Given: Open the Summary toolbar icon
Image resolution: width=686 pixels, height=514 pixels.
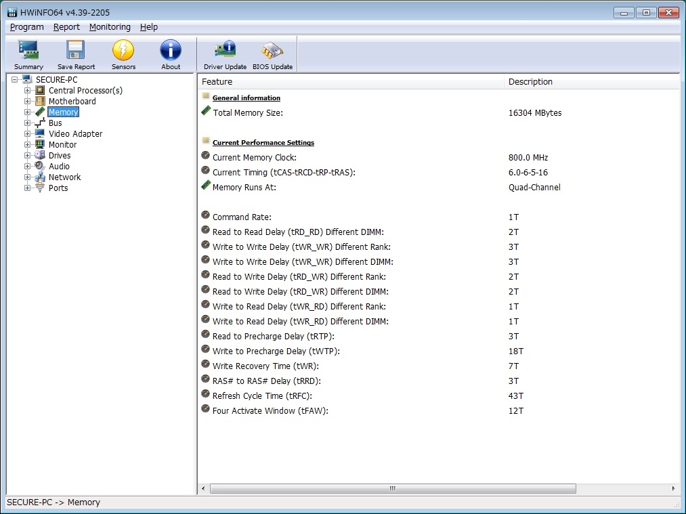Looking at the screenshot, I should pyautogui.click(x=28, y=50).
